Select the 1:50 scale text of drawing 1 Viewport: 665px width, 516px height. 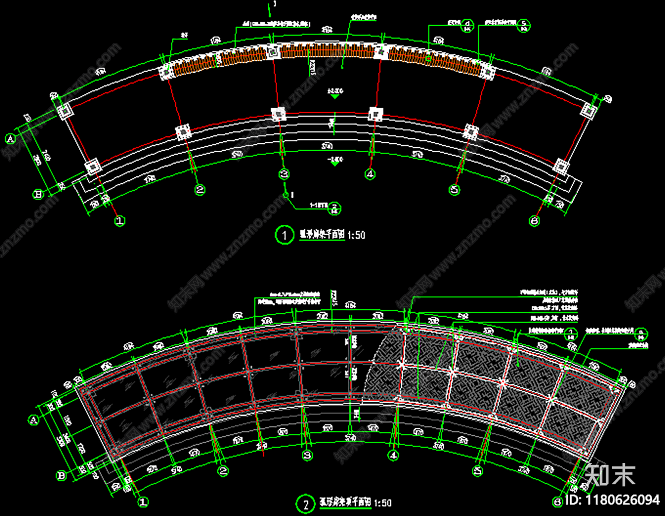click(x=357, y=235)
